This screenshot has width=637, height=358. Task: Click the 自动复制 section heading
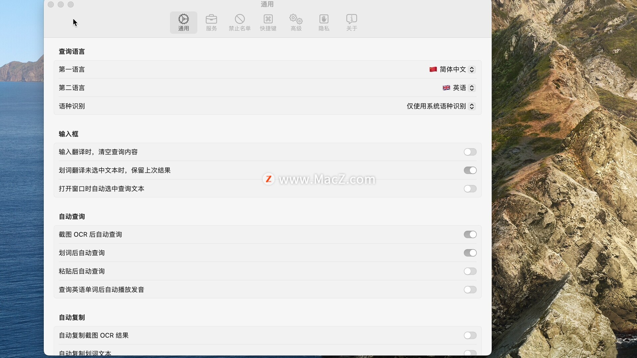click(x=72, y=318)
